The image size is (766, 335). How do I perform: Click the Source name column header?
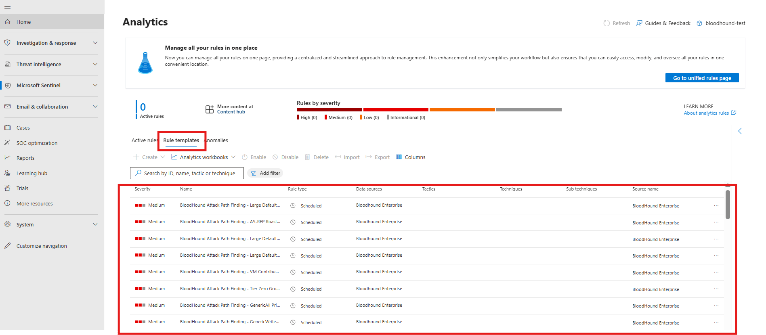pyautogui.click(x=645, y=189)
